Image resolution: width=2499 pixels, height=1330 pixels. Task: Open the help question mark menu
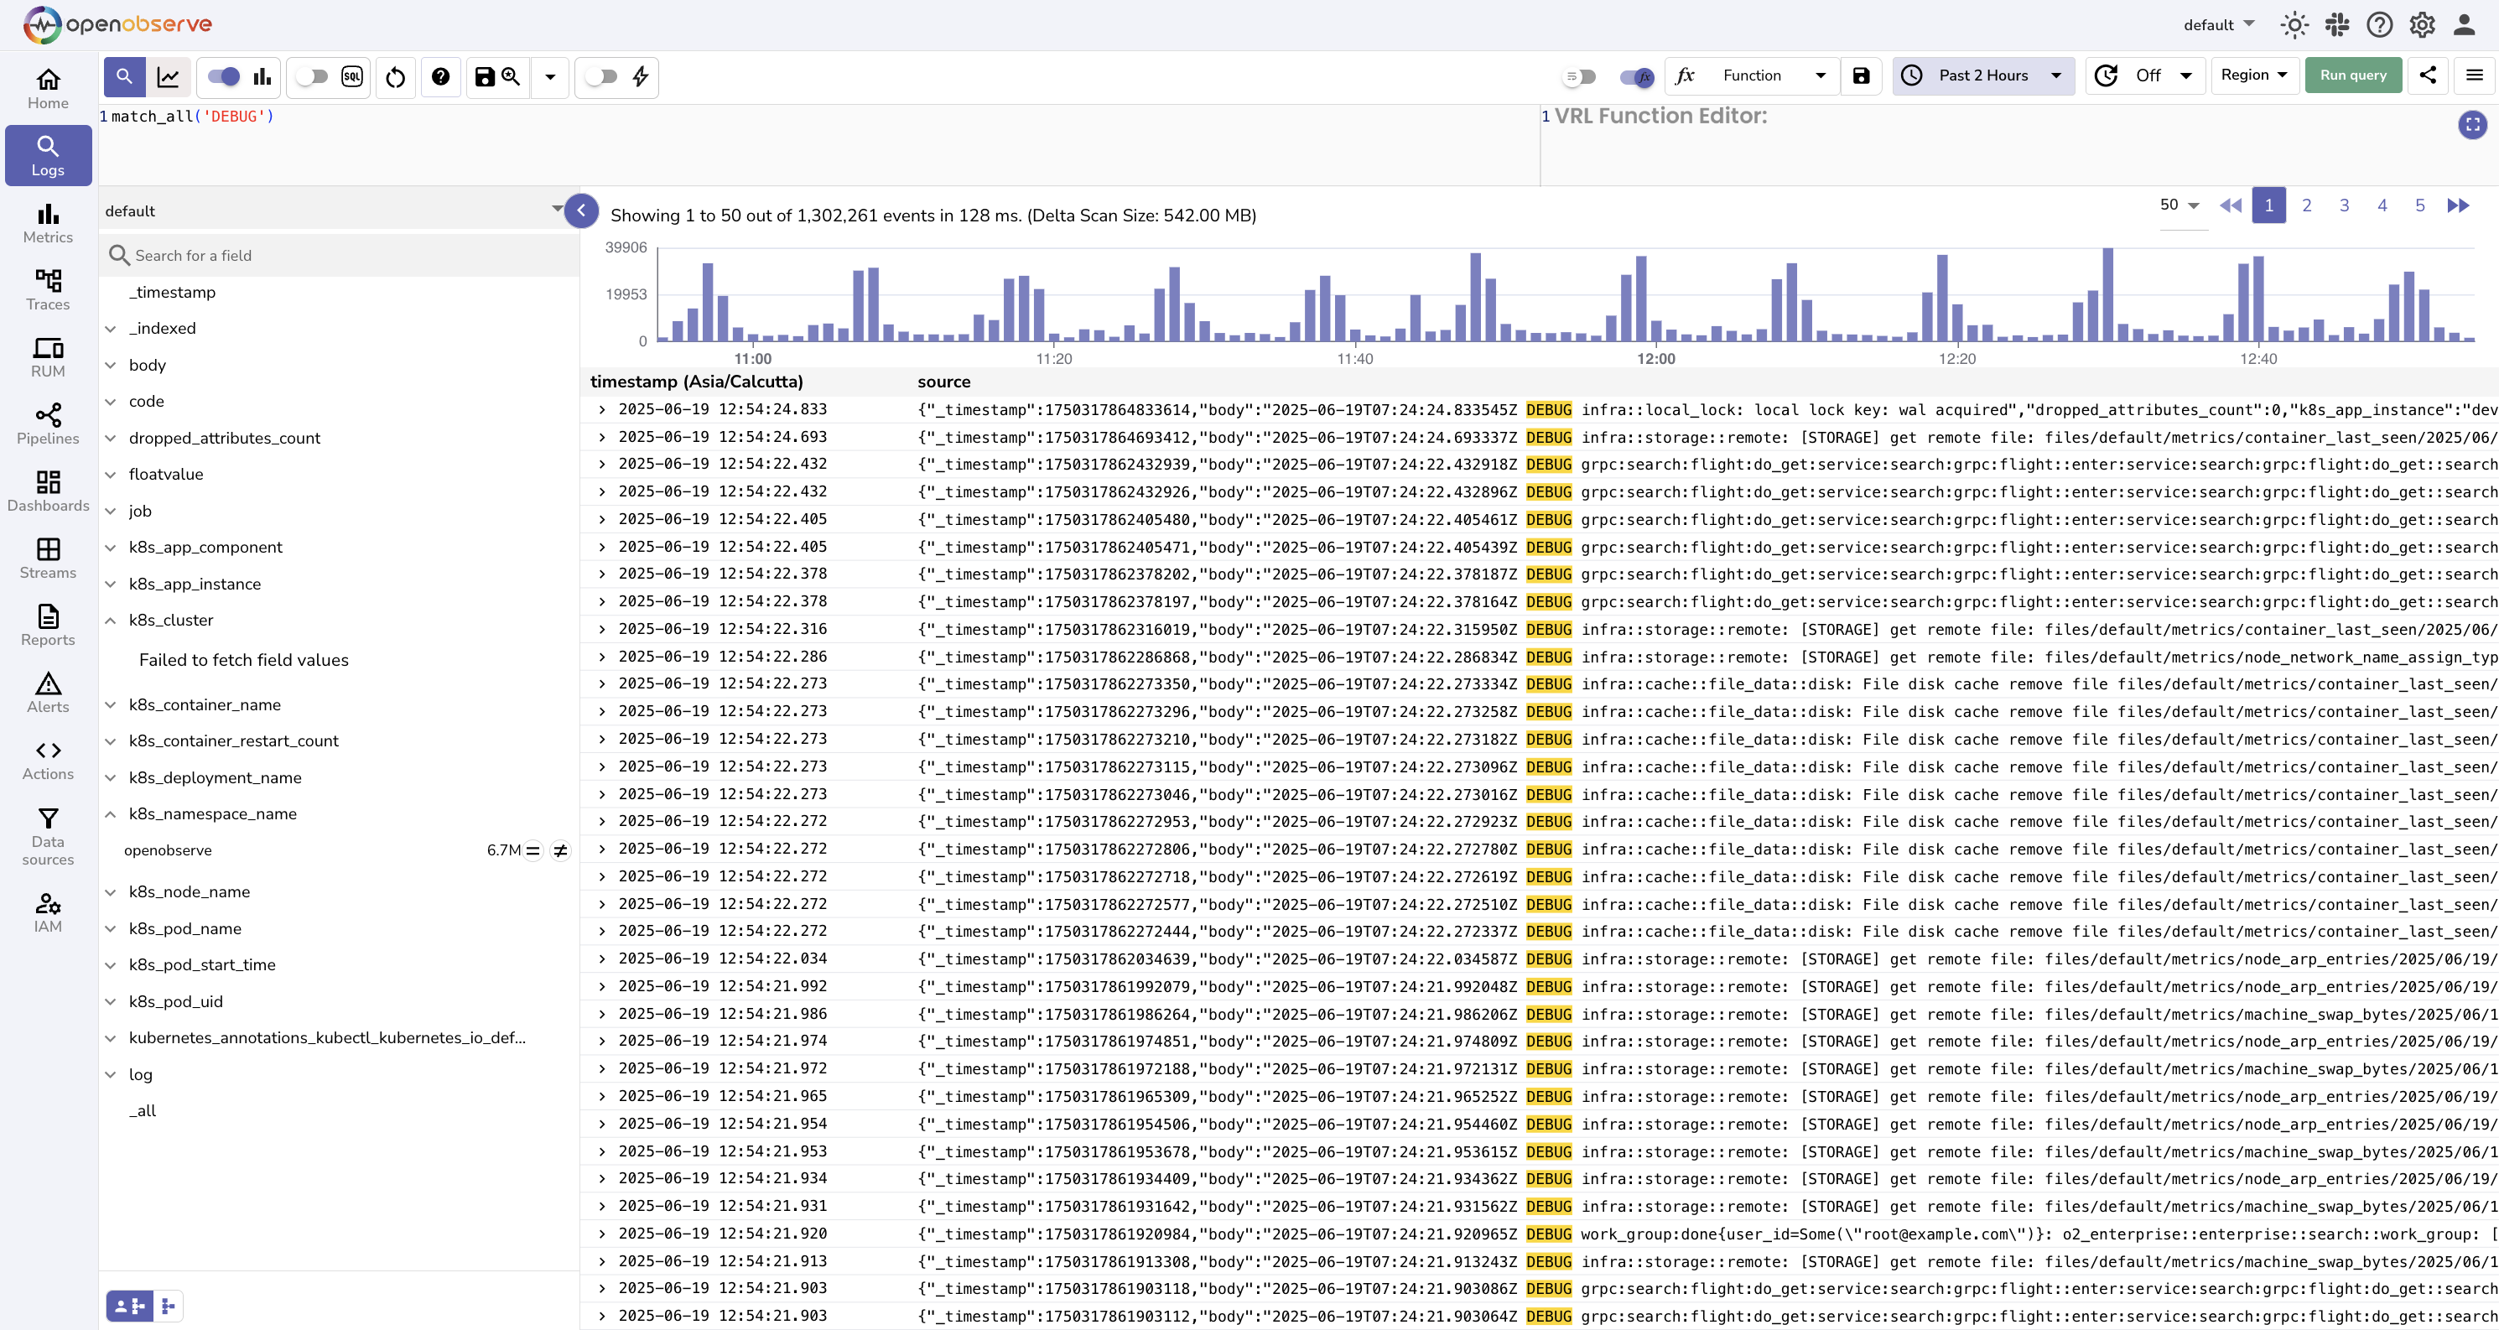2380,25
